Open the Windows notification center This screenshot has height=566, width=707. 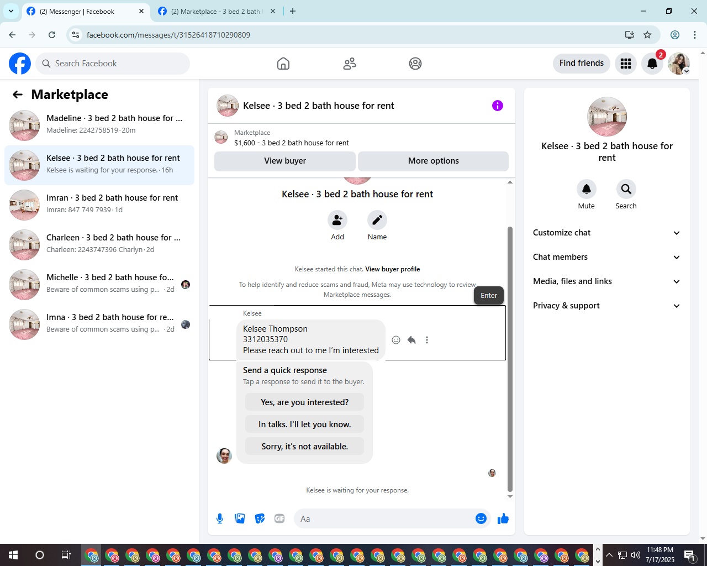point(689,555)
